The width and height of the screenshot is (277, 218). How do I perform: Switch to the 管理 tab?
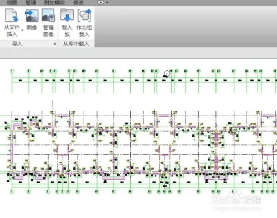pos(30,3)
